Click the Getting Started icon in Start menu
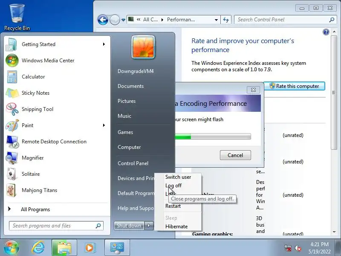Image resolution: width=341 pixels, height=256 pixels. (x=12, y=44)
